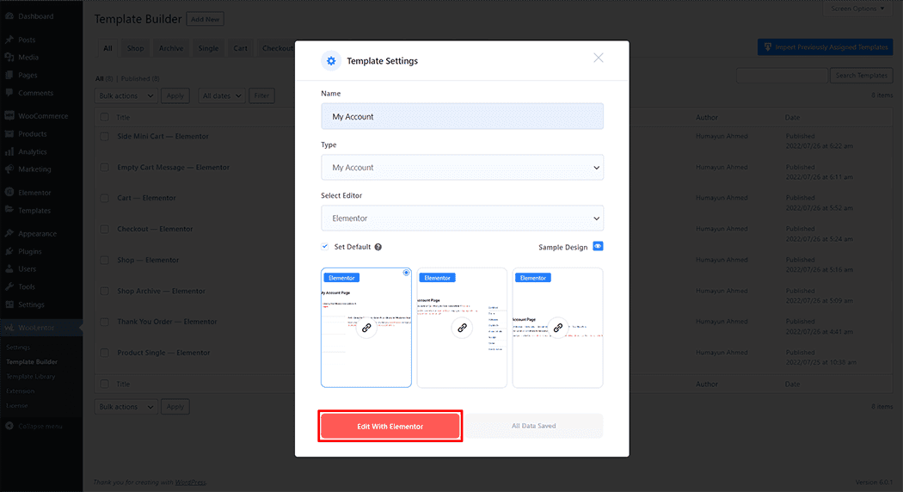The width and height of the screenshot is (903, 492).
Task: Toggle the Sample Design eye icon
Action: (x=598, y=246)
